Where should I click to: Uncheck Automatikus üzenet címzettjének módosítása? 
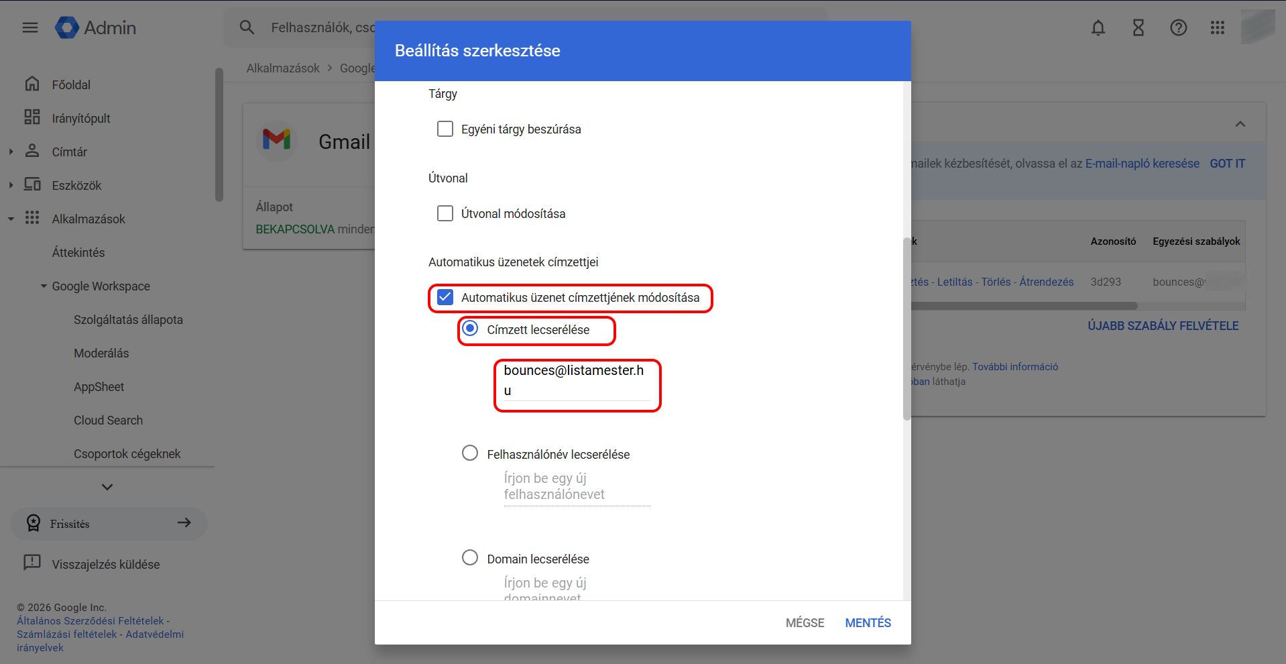pos(445,297)
